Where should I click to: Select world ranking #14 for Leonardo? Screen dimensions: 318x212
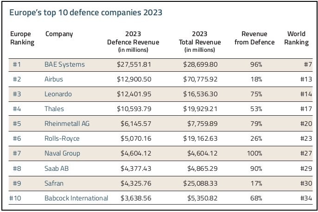pos(306,94)
